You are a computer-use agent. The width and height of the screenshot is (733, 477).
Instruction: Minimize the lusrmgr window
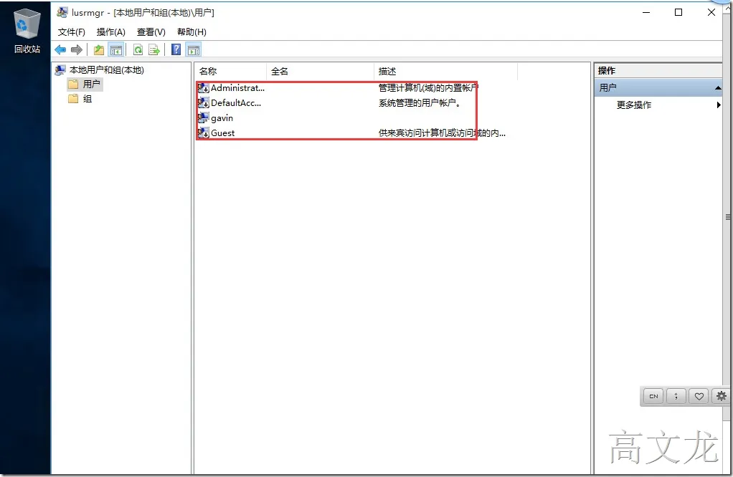click(x=646, y=13)
